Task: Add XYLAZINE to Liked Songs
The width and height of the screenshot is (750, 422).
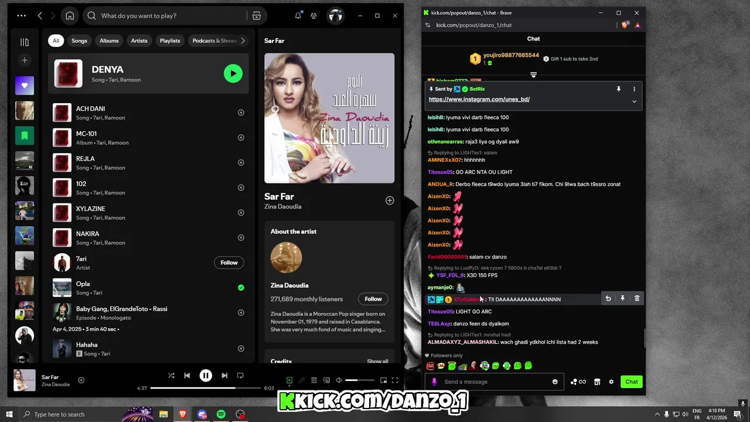Action: coord(241,213)
